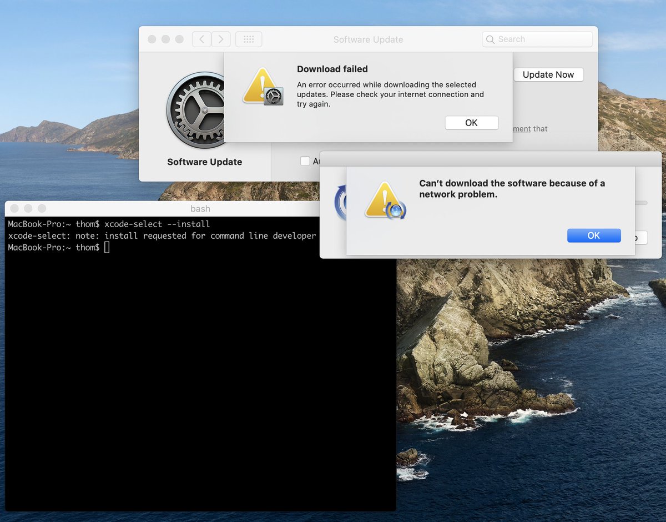Open the license agreement link
Screen dimensions: 666x522
point(522,129)
